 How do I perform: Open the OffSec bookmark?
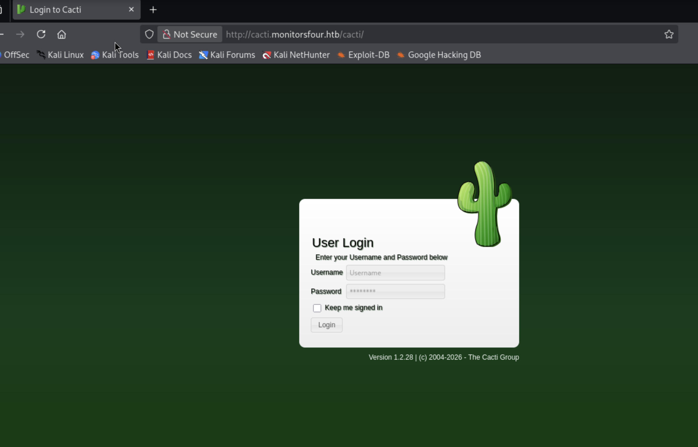click(x=14, y=55)
